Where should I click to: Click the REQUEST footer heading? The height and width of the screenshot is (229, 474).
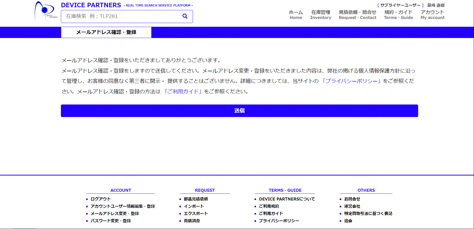(205, 190)
